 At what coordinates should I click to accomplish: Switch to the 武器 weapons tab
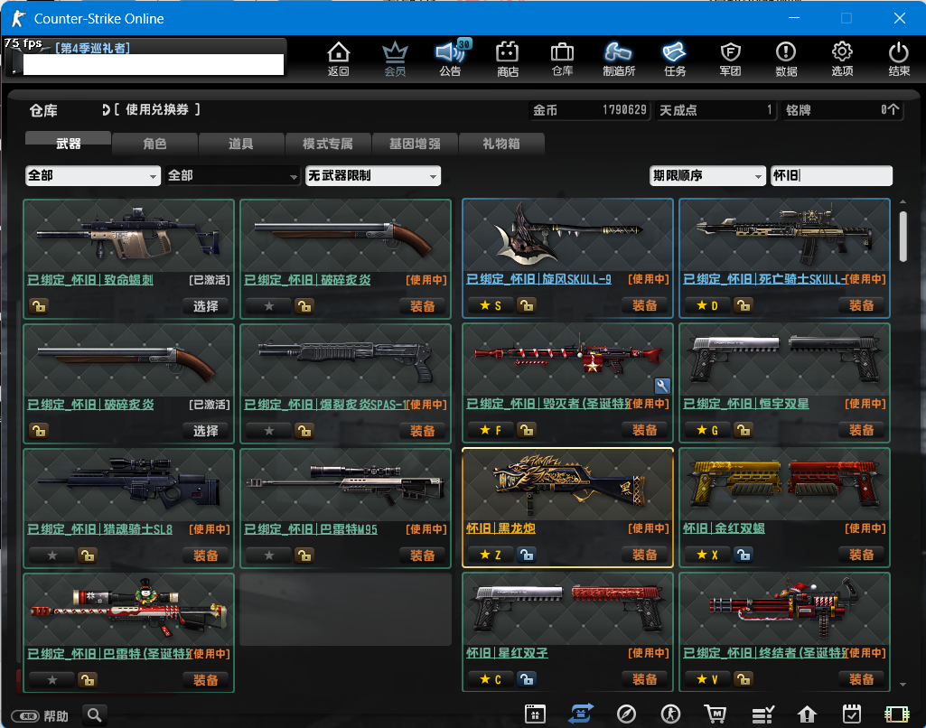[x=69, y=144]
